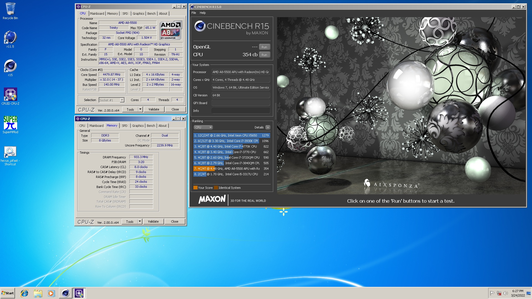Open the r11.5 Cinebench shortcut

click(x=10, y=39)
